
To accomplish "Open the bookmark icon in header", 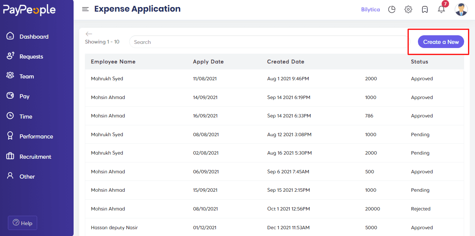I will [x=425, y=9].
